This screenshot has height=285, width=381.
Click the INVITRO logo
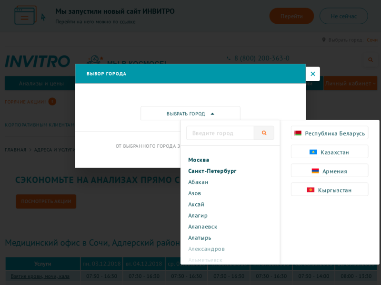click(x=38, y=62)
